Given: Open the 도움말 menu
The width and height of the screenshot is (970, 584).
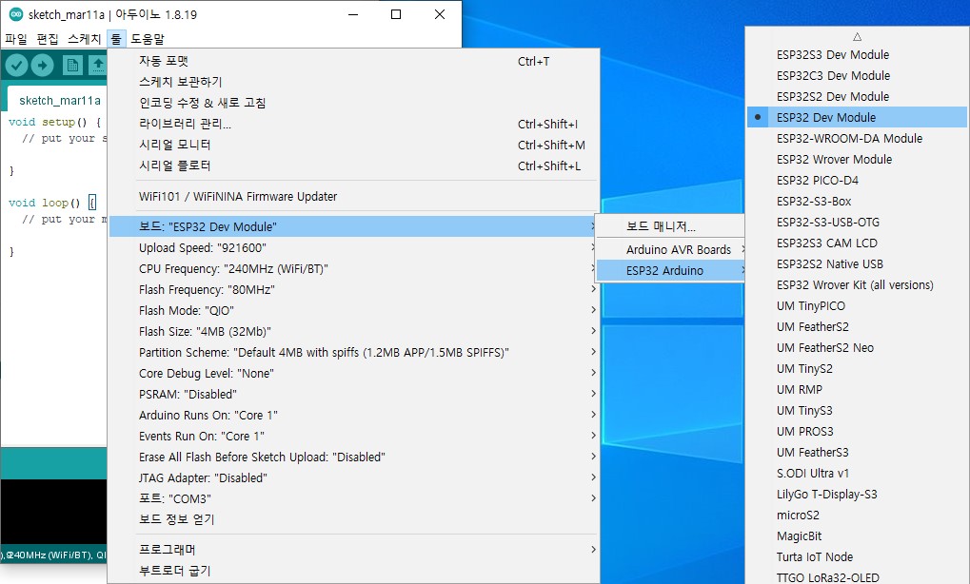Looking at the screenshot, I should [148, 39].
